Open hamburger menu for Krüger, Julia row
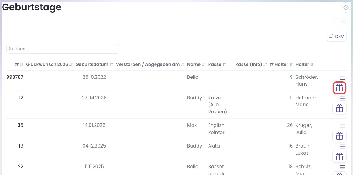 342,126
